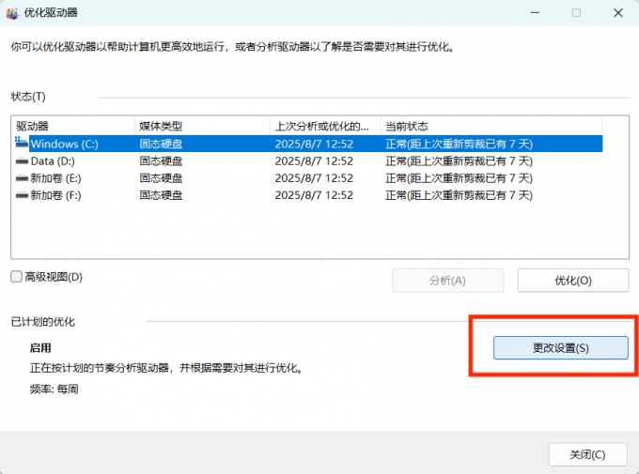Close the 优化驱动器 window with X
This screenshot has height=474, width=639.
click(618, 13)
